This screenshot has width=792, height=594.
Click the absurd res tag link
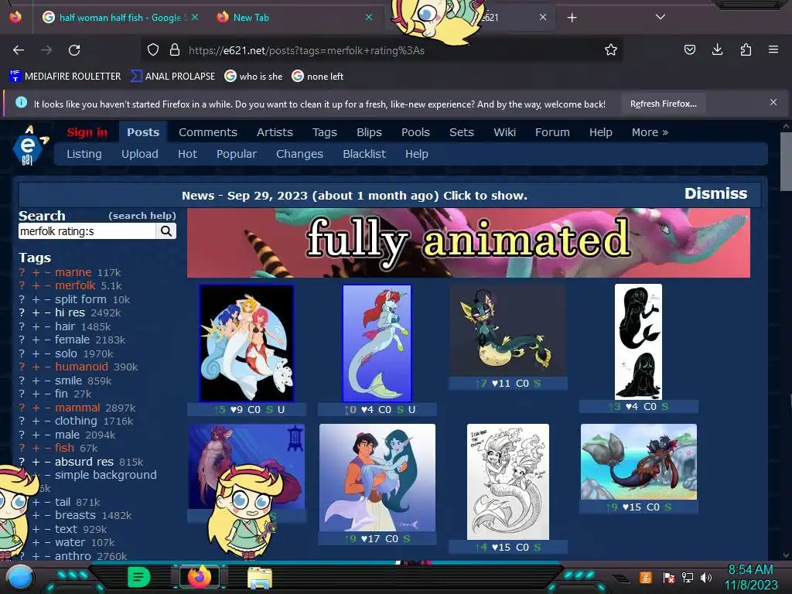tap(84, 462)
